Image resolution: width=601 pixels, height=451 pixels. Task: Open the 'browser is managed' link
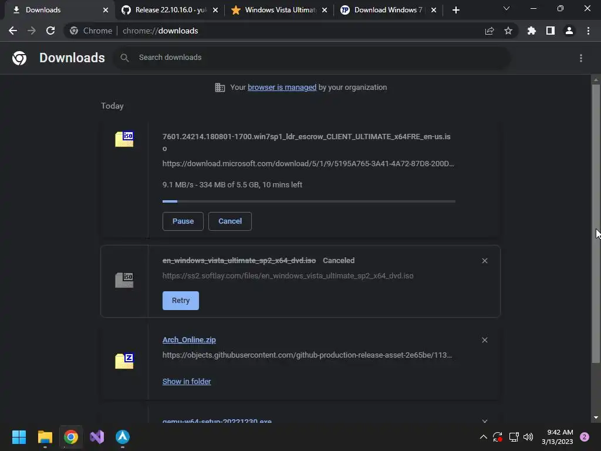[282, 87]
